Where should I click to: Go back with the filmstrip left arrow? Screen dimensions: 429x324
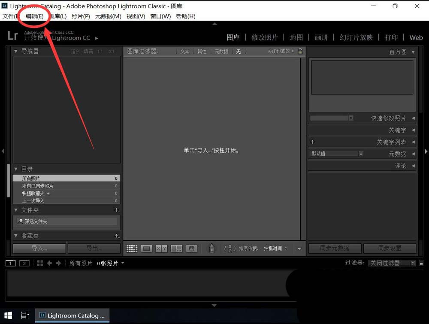(x=49, y=263)
